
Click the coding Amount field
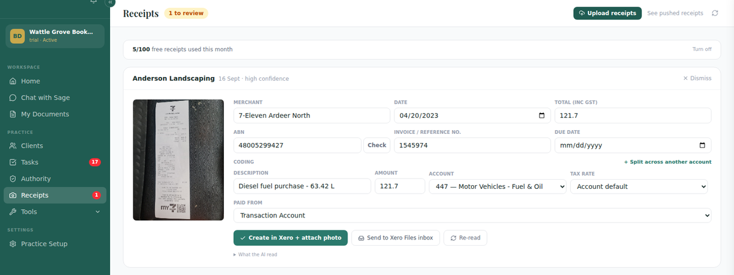pyautogui.click(x=400, y=186)
